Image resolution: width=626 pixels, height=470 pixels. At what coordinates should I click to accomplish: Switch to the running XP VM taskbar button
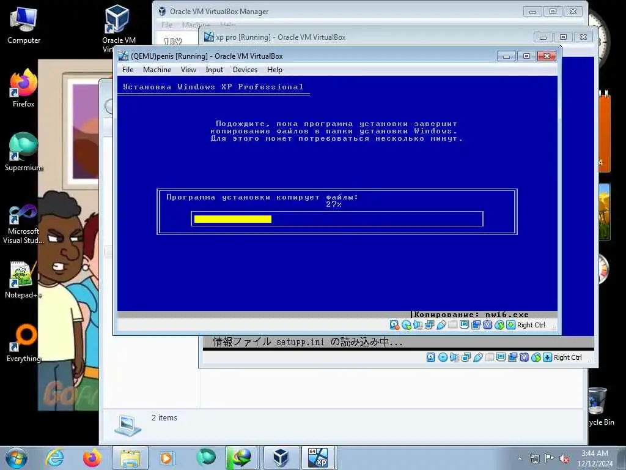click(318, 458)
